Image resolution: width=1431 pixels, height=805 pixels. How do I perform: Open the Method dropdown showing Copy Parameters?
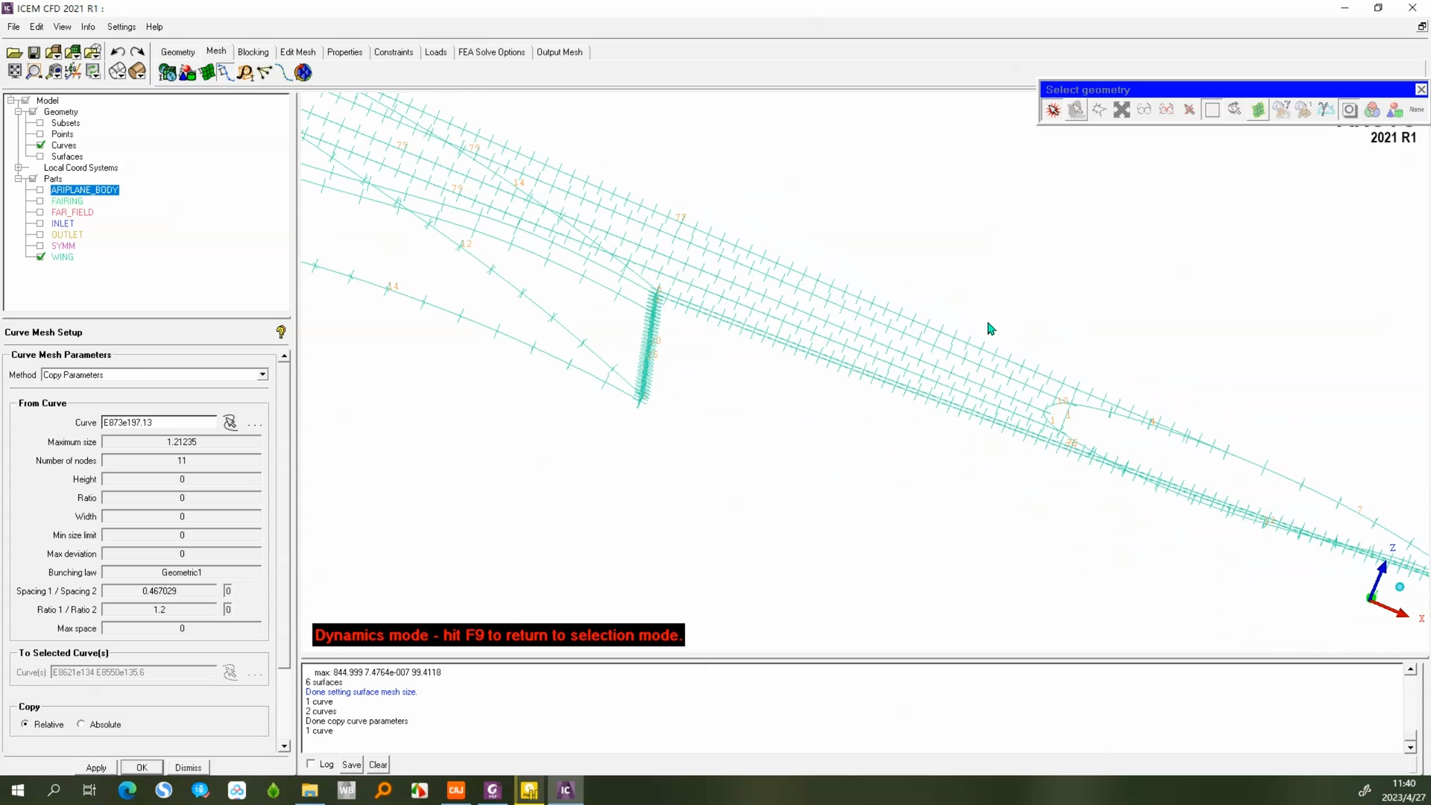[x=262, y=375]
